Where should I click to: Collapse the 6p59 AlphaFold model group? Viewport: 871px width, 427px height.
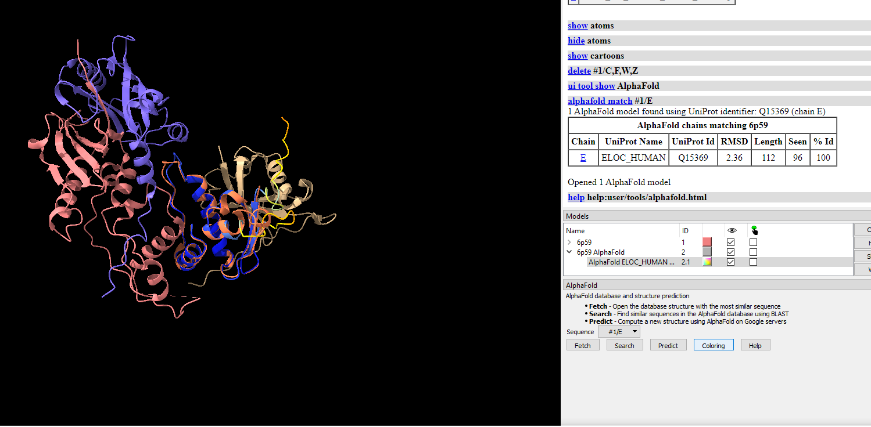pos(569,252)
